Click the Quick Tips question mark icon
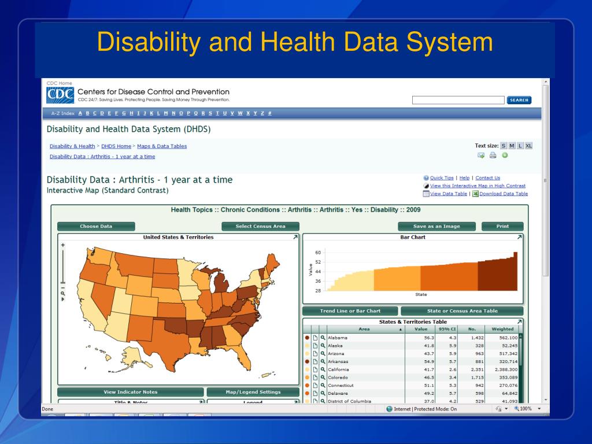The image size is (592, 444). point(426,178)
